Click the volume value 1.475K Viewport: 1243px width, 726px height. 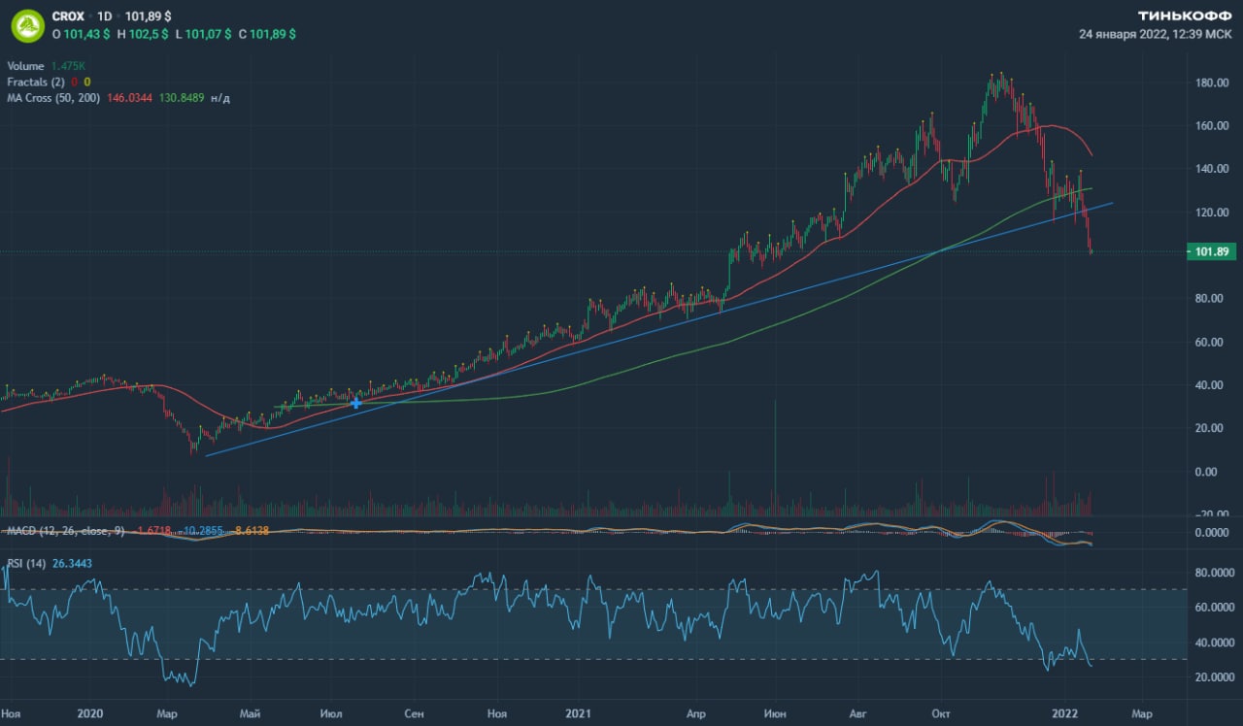(69, 66)
